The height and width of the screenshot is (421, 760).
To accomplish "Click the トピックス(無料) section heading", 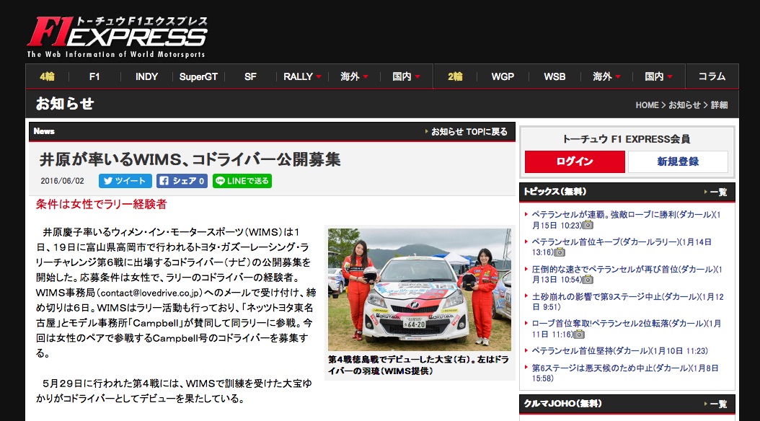I will (x=554, y=192).
